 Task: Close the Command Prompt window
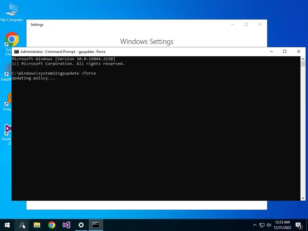pyautogui.click(x=299, y=51)
